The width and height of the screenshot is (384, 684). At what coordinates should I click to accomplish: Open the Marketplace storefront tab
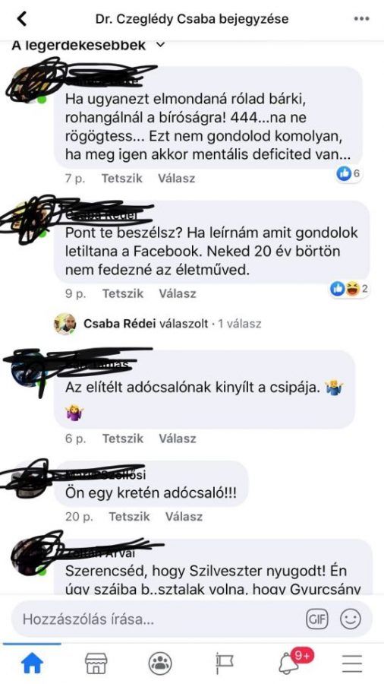(x=96, y=663)
